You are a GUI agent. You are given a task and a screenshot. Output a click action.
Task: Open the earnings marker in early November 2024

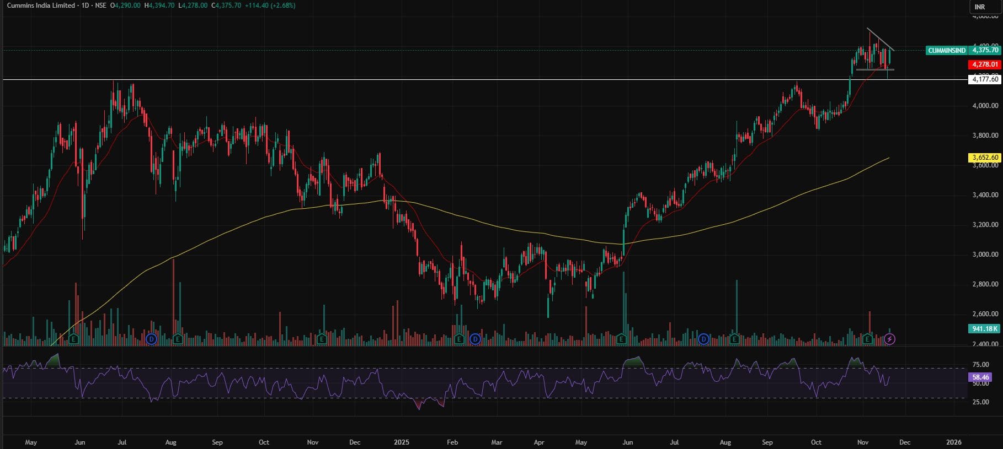(322, 339)
